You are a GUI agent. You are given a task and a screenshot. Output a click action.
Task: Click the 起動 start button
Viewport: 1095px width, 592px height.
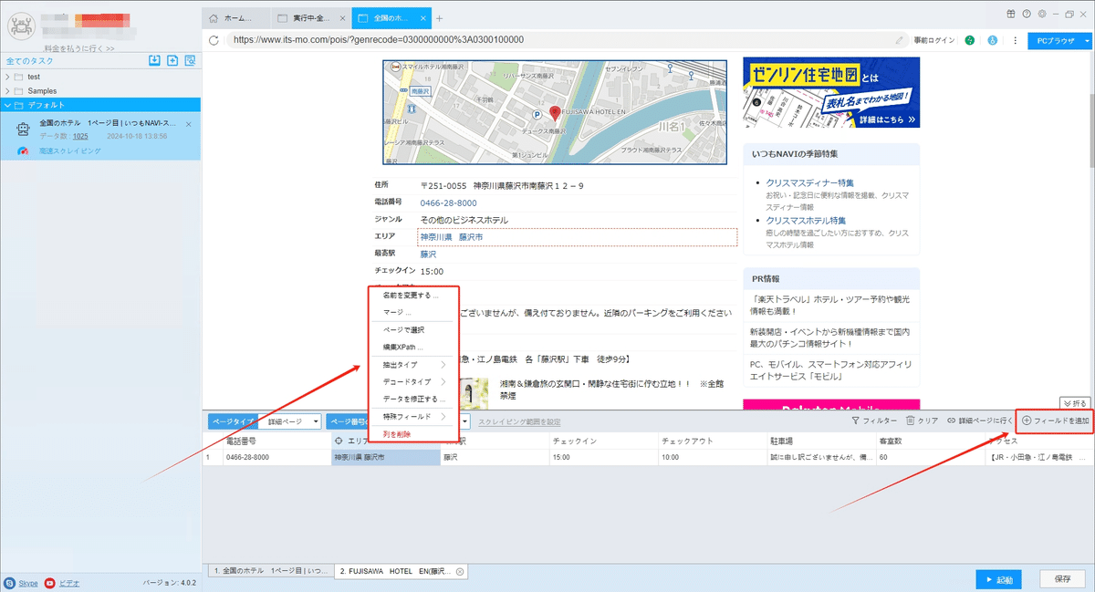(997, 579)
